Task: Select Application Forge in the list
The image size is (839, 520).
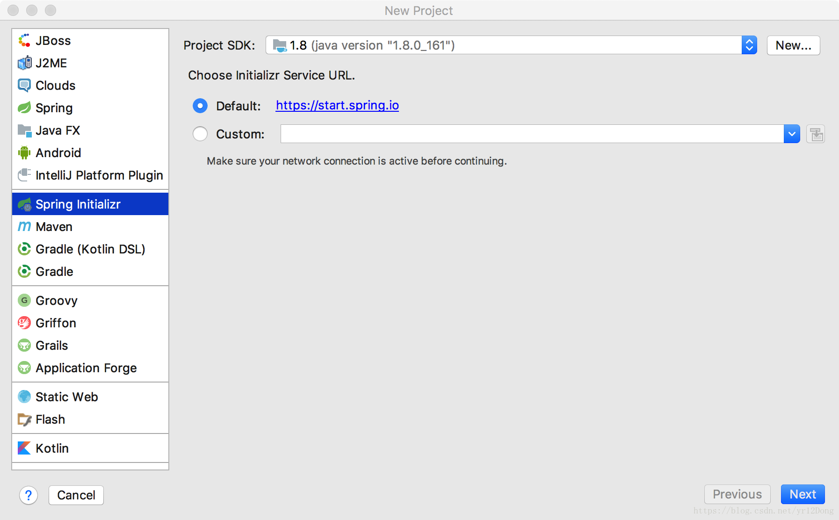Action: [x=90, y=368]
